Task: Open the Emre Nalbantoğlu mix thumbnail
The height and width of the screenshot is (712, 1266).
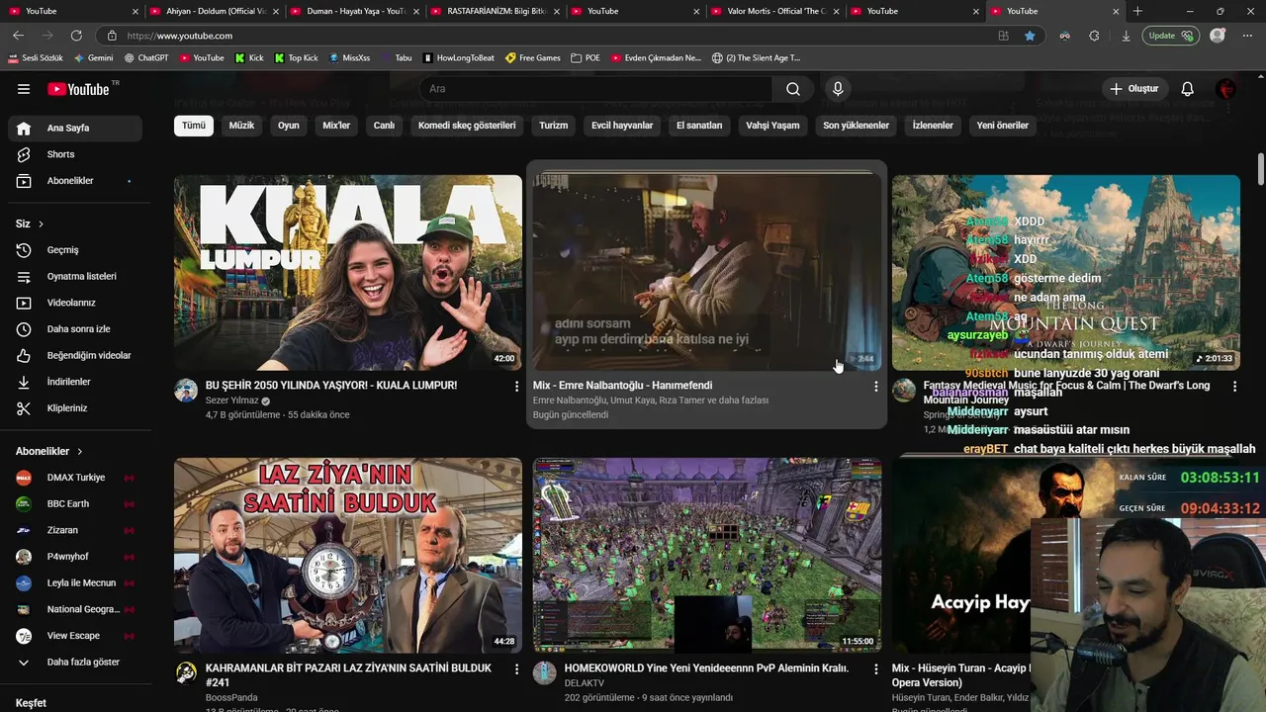Action: 707,273
